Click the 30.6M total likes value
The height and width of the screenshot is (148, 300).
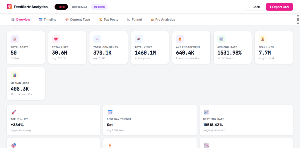point(59,53)
